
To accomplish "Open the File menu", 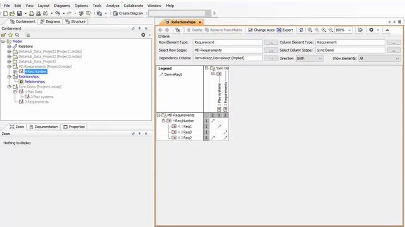I will coord(7,6).
